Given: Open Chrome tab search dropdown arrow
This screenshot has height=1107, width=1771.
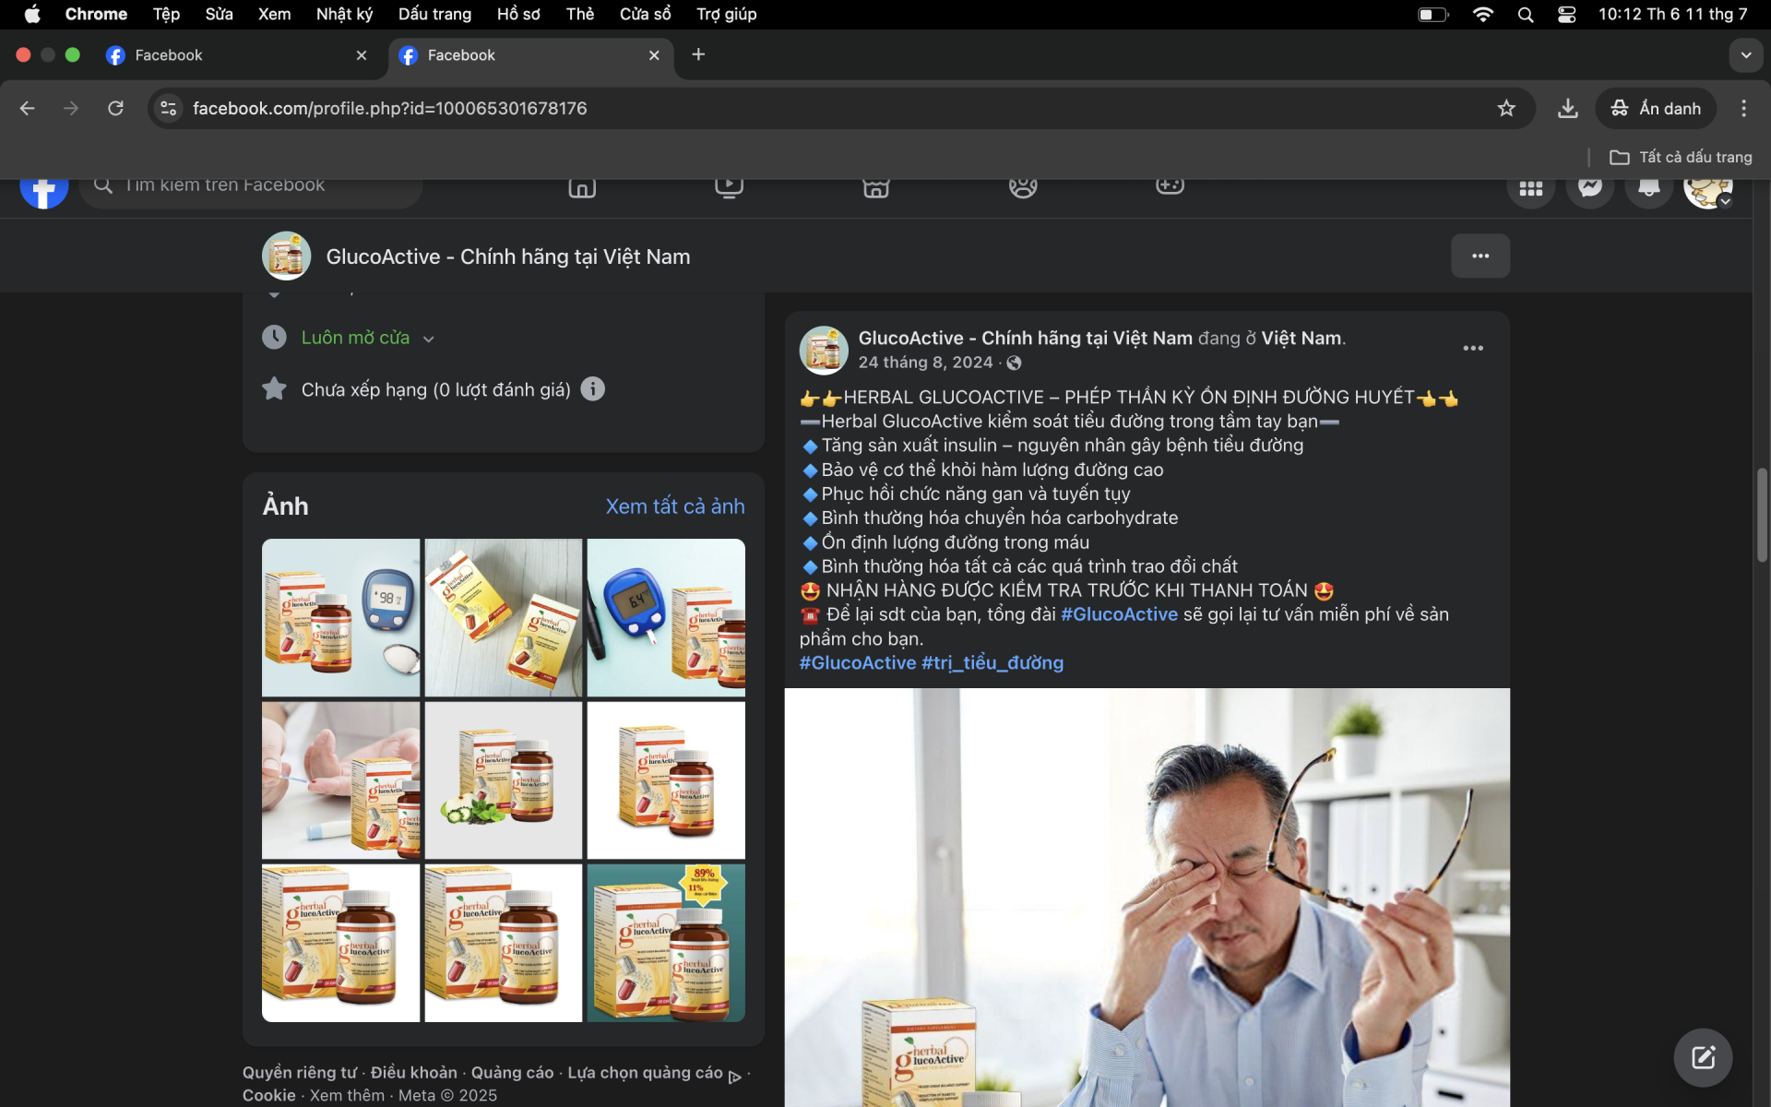Looking at the screenshot, I should tap(1745, 55).
